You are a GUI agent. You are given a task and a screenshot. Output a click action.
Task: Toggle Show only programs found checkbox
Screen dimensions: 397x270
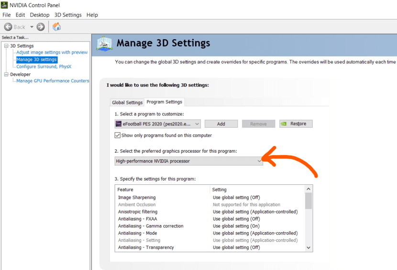click(118, 135)
